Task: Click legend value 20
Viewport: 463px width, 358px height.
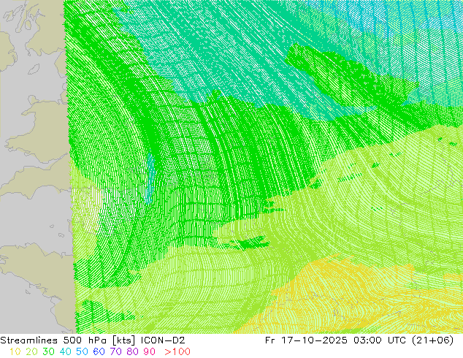Action: coord(31,351)
